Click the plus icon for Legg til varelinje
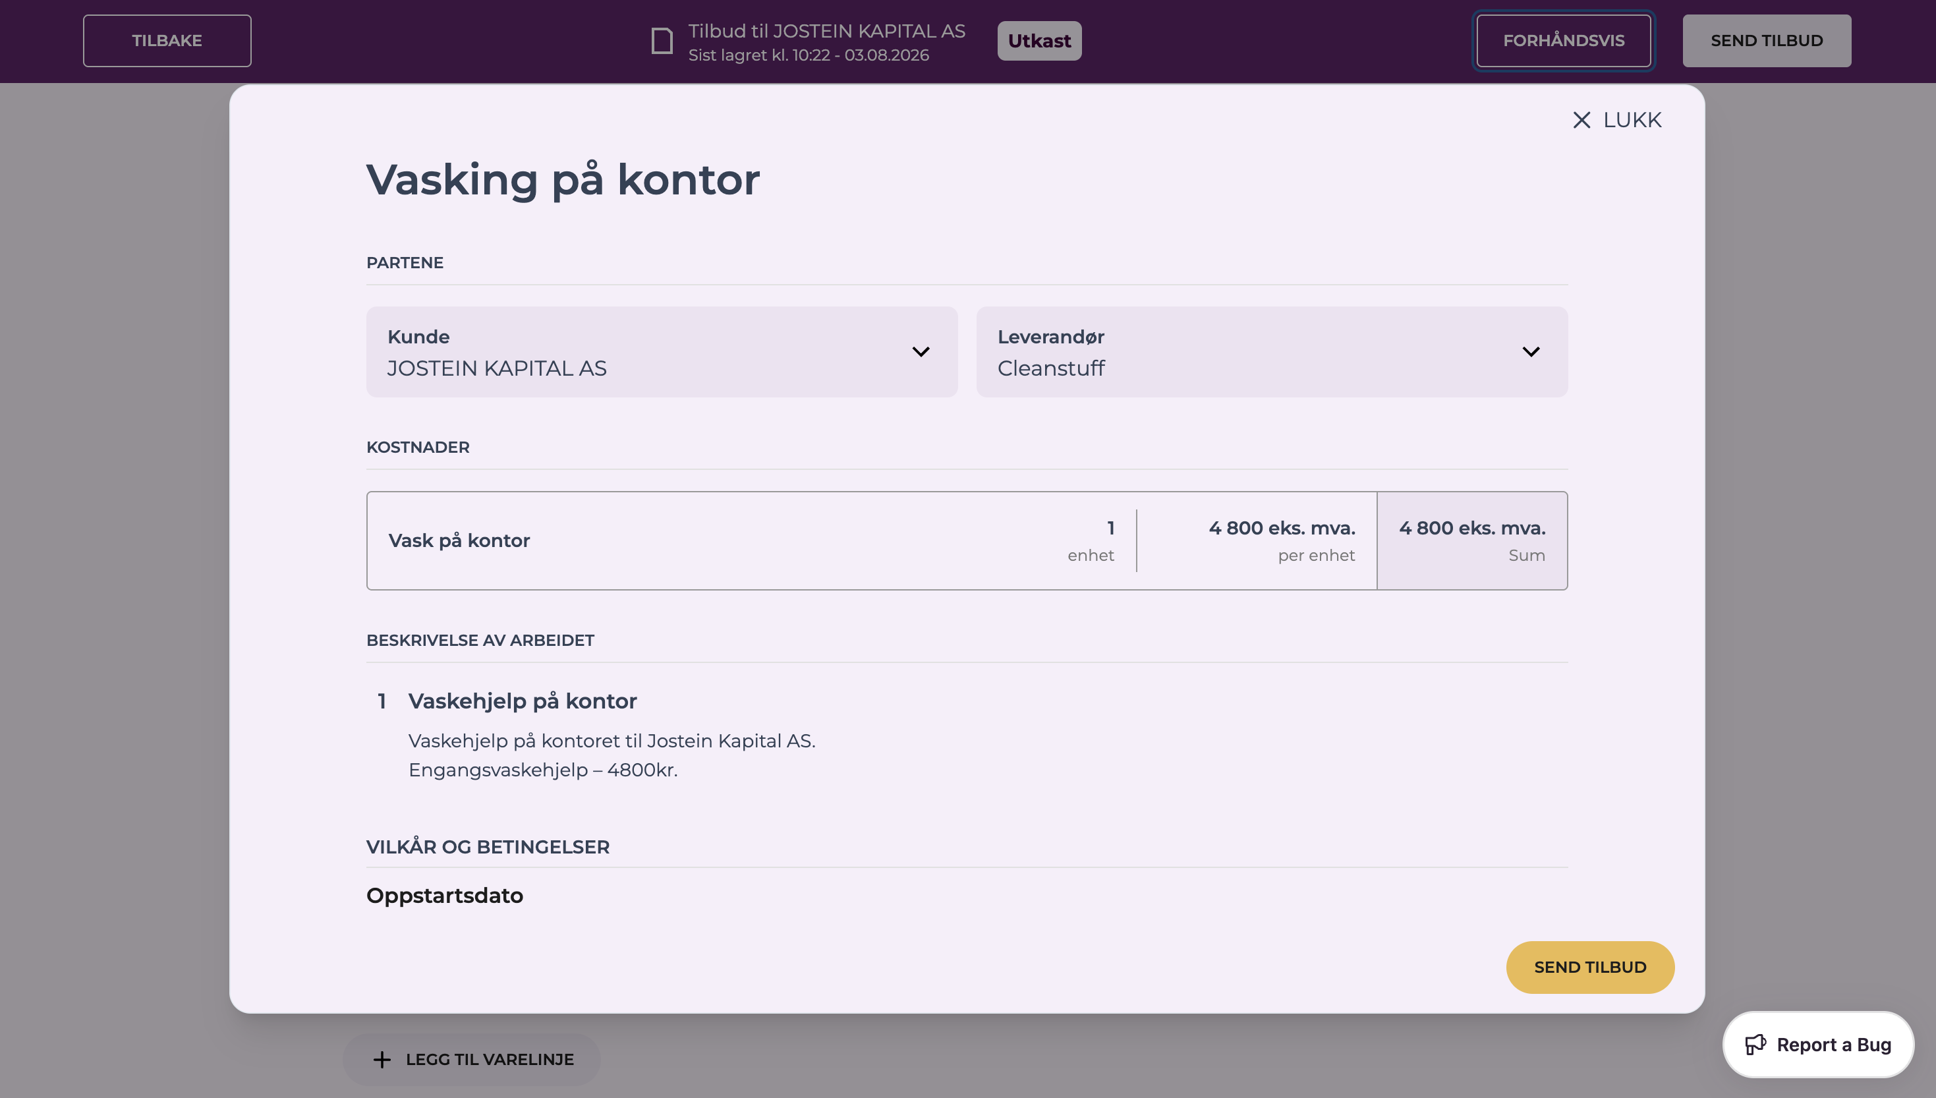 [x=382, y=1060]
